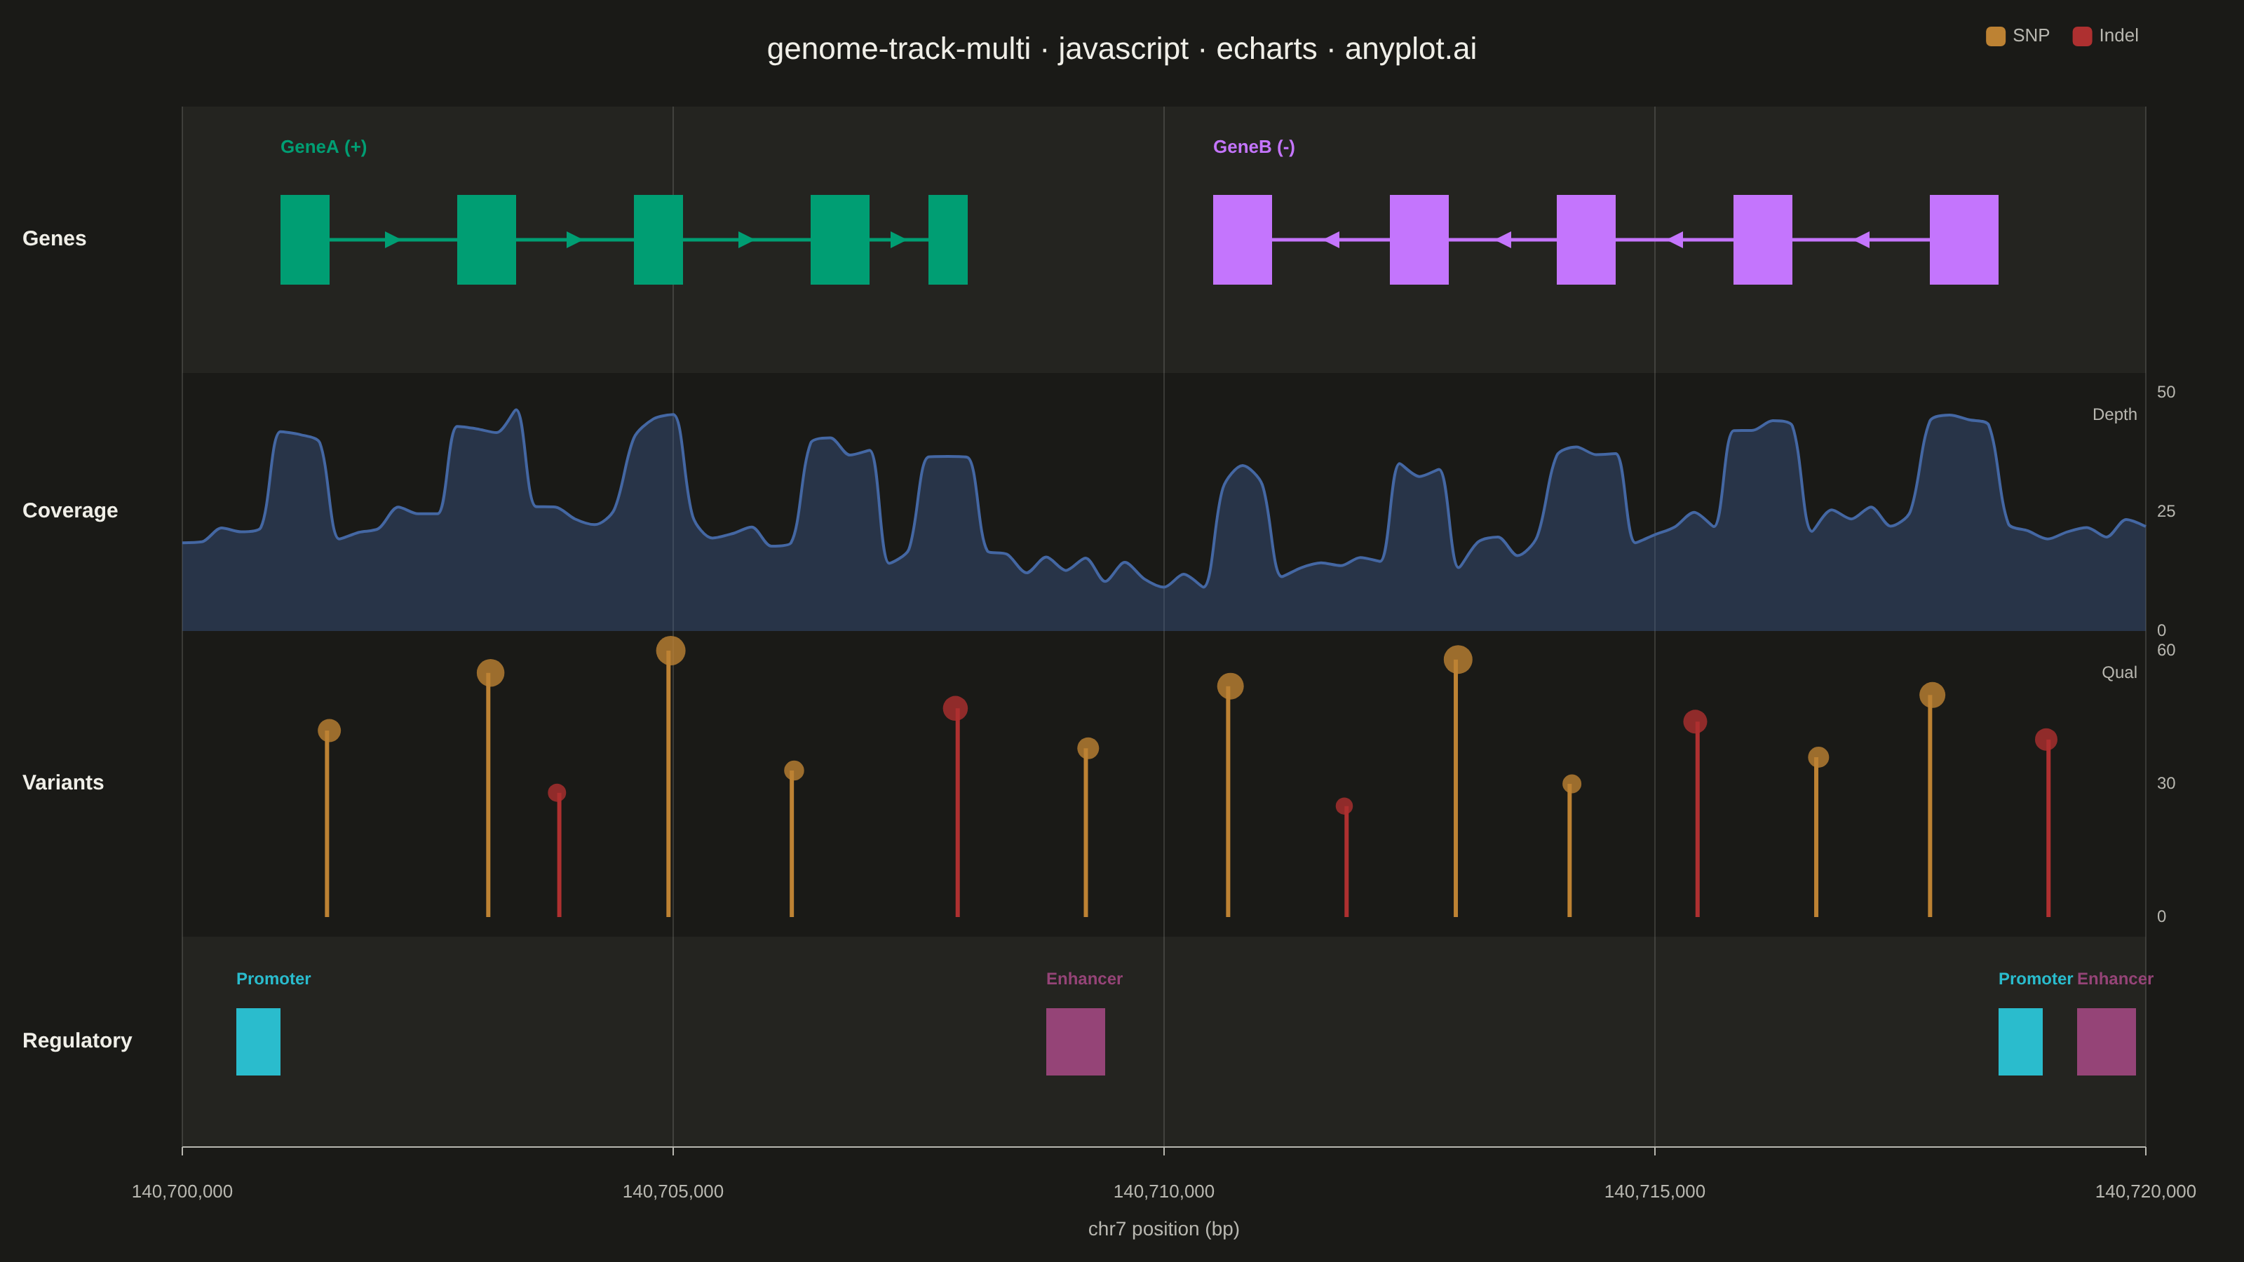2244x1262 pixels.
Task: Toggle the Indel series in the legend
Action: click(2105, 36)
